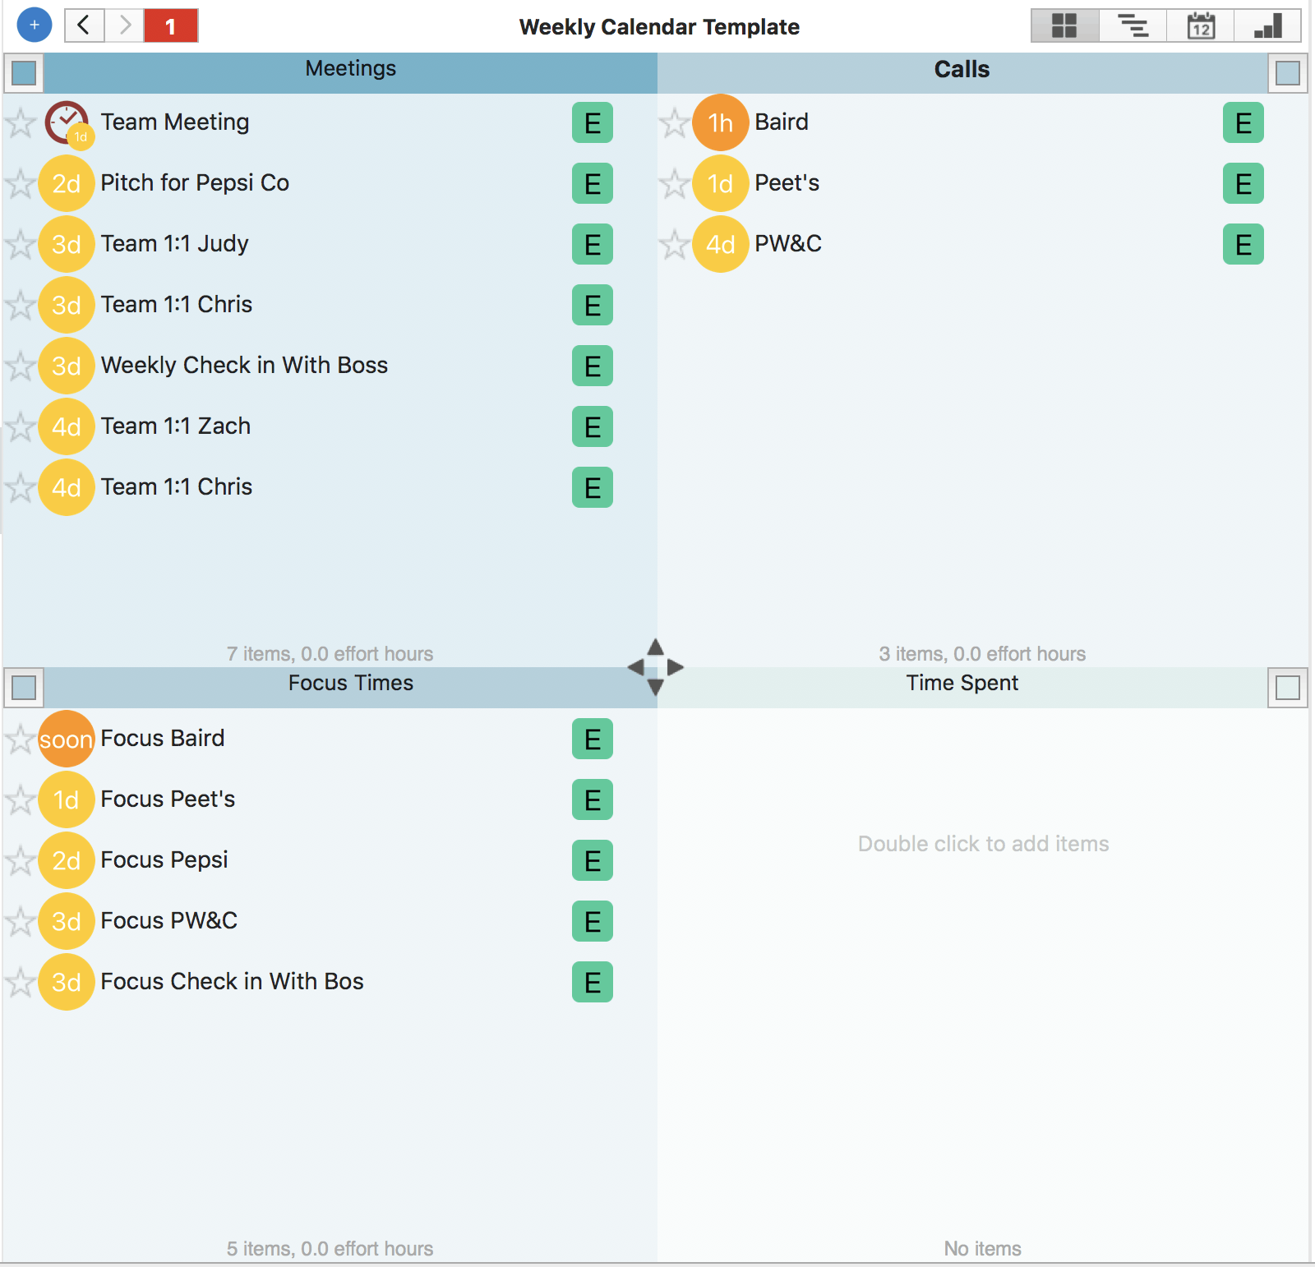Image resolution: width=1315 pixels, height=1267 pixels.
Task: Switch to the outline list view
Action: point(1133,25)
